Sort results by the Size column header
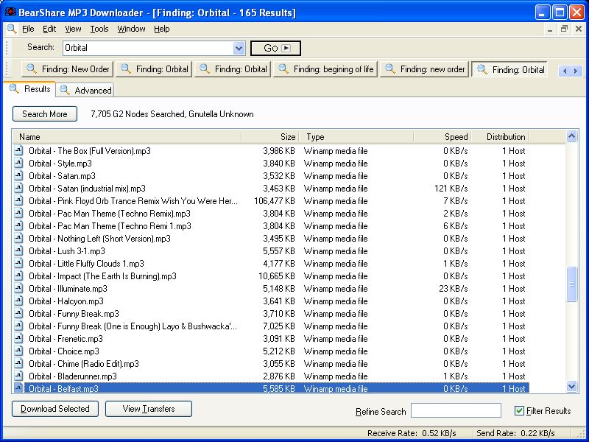589x442 pixels. pyautogui.click(x=269, y=137)
